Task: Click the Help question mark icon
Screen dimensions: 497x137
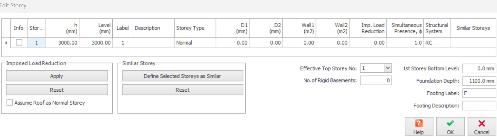Action: pyautogui.click(x=419, y=124)
